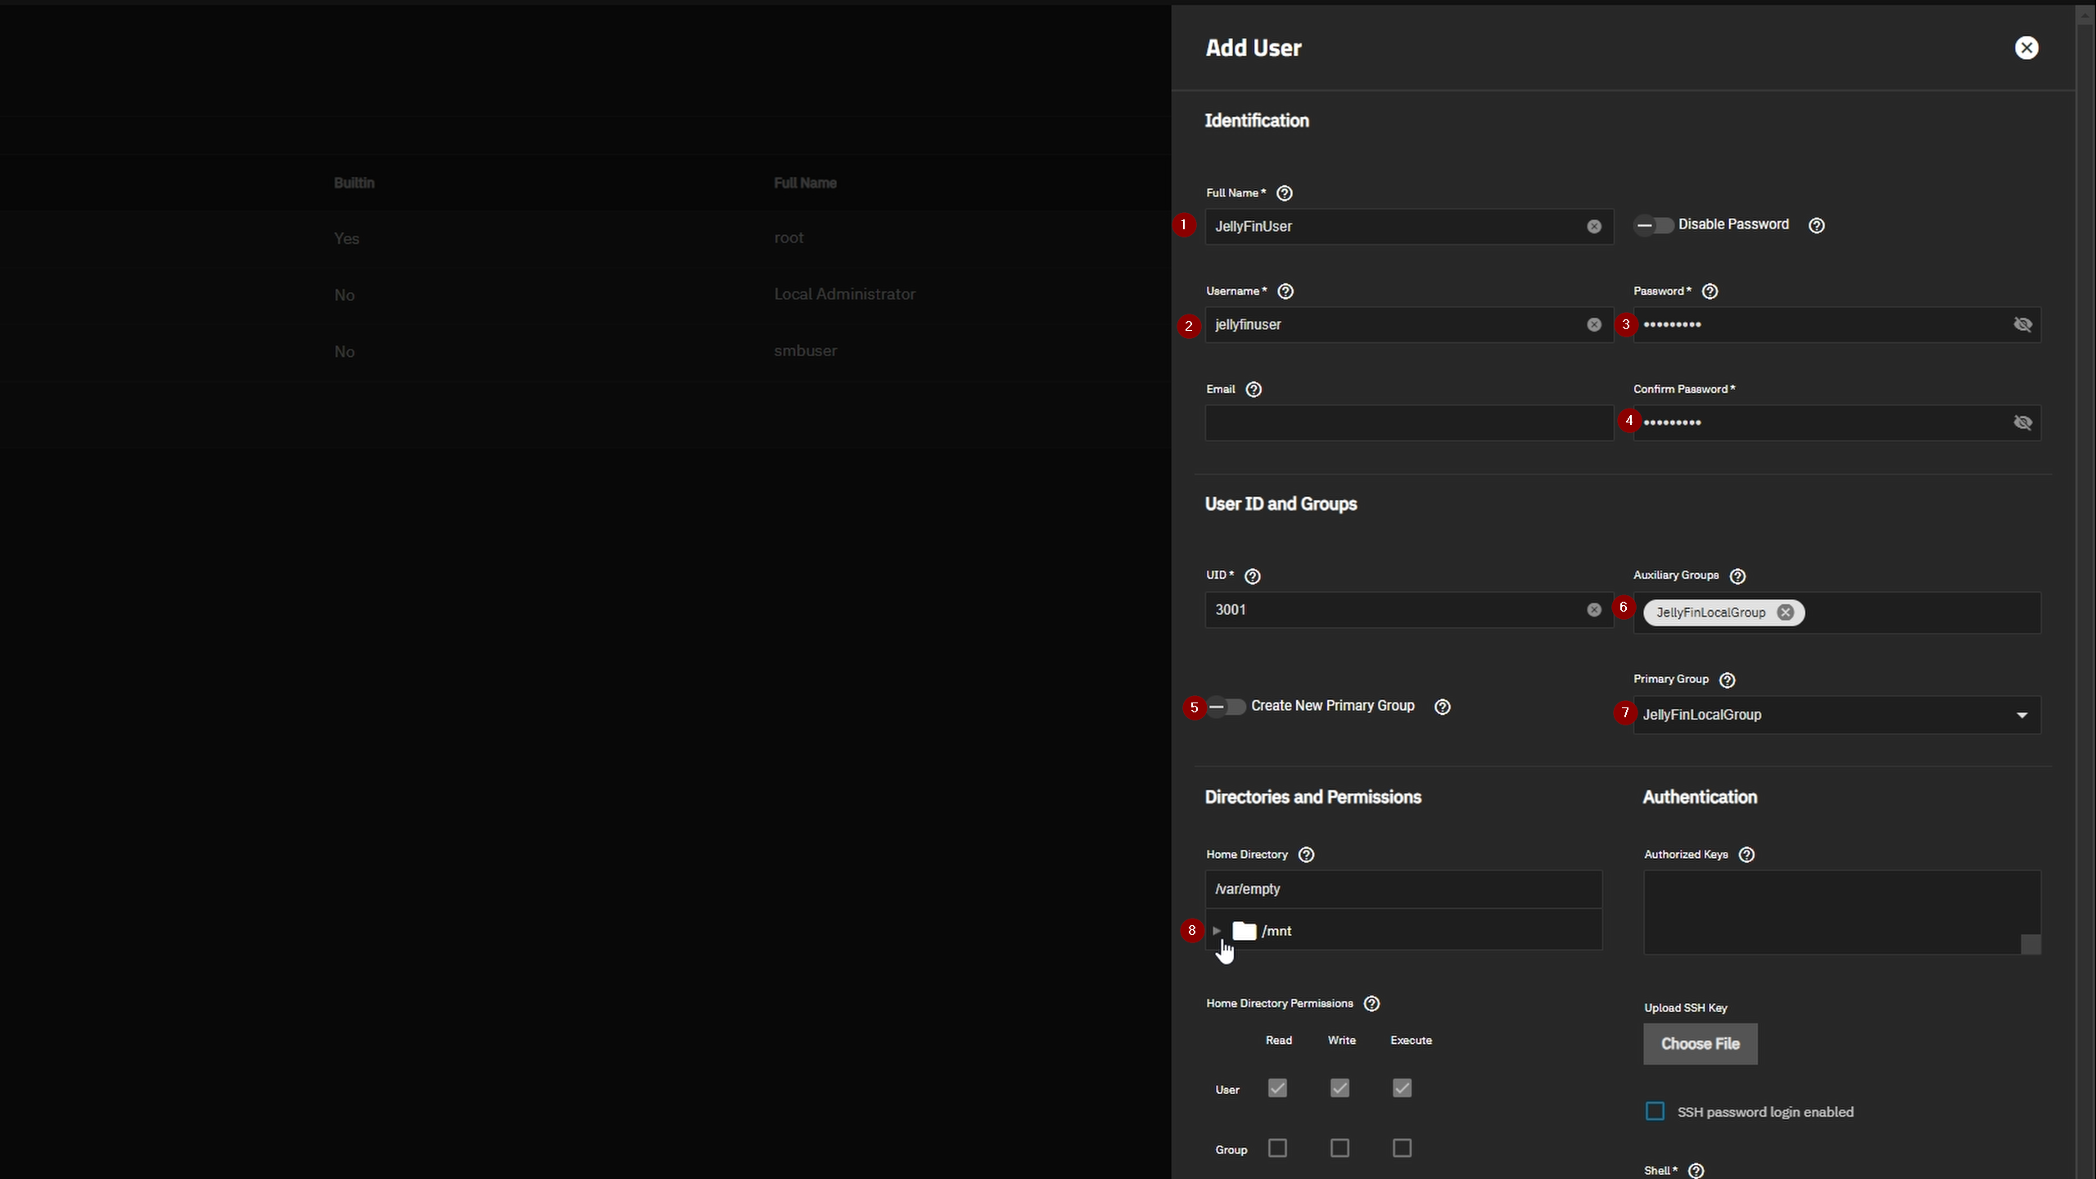
Task: Open help for Authorized Keys
Action: click(1746, 855)
